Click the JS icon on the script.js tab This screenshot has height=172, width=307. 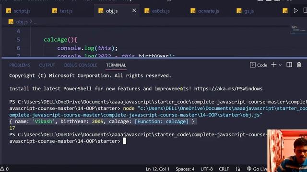(x=9, y=11)
